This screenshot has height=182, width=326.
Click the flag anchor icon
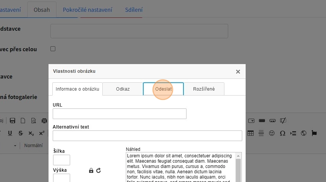click(314, 133)
